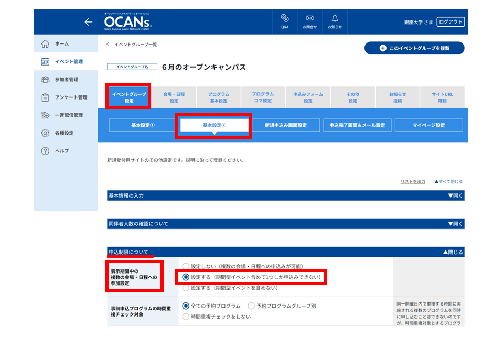Viewport: 504px width, 349px height.
Task: Collapse 申込制限について section
Action: click(x=453, y=252)
